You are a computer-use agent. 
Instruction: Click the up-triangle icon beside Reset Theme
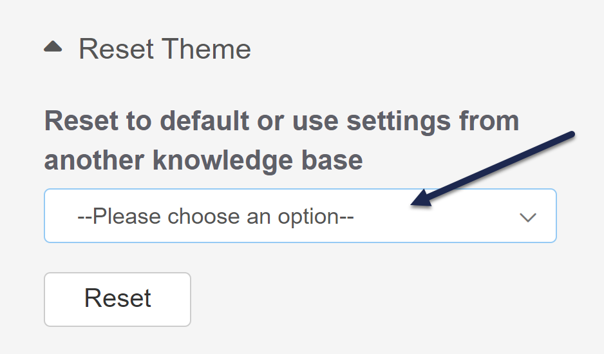click(x=53, y=46)
